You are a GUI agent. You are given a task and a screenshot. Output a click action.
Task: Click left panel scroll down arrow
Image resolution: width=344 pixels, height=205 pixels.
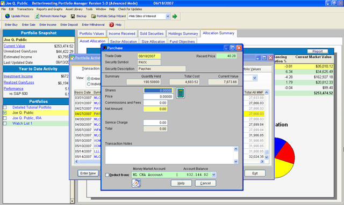pos(72,201)
